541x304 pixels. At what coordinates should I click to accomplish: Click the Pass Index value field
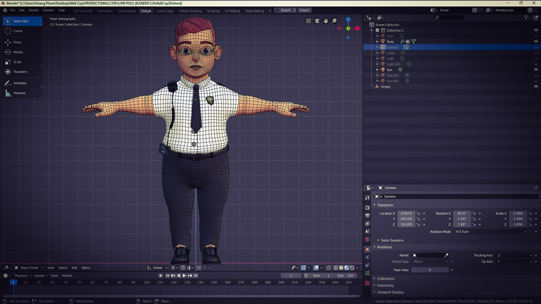click(x=430, y=270)
